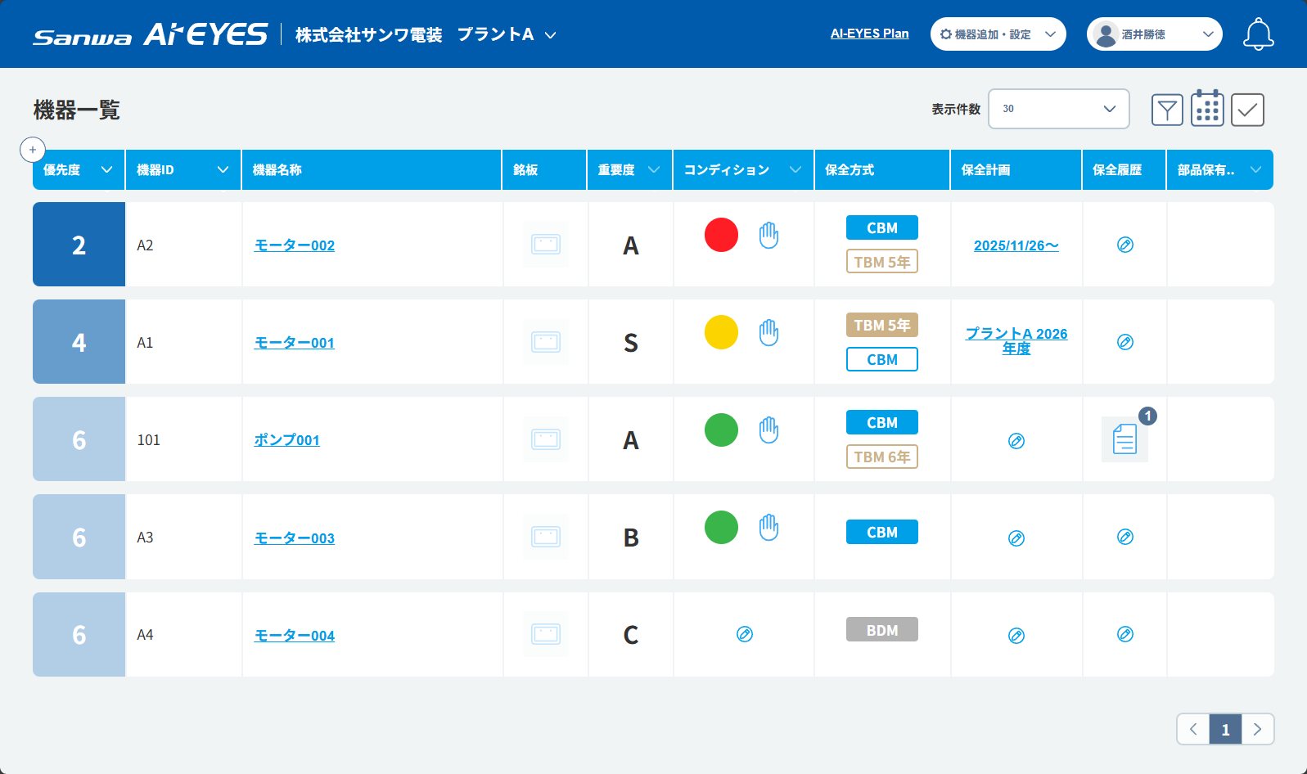
Task: Click priority 2 cell of モーター002
Action: tap(79, 244)
